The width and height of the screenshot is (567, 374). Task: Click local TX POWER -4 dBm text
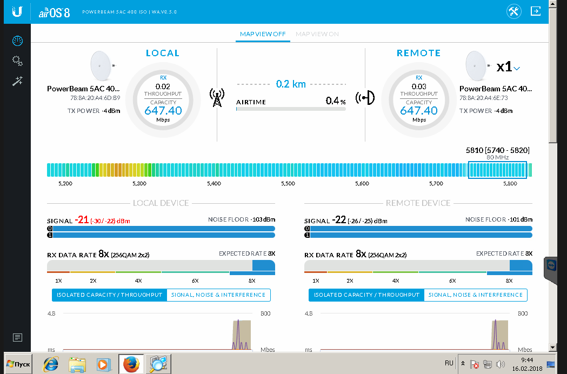[94, 111]
